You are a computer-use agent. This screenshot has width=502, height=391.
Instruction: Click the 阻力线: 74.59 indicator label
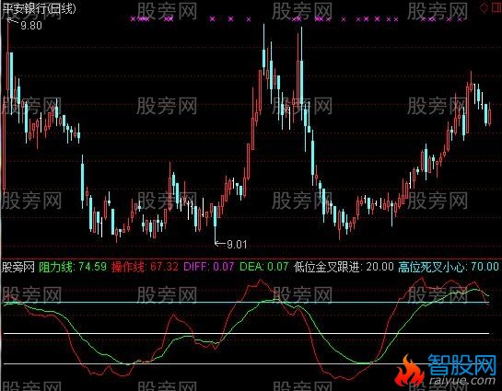(x=73, y=267)
